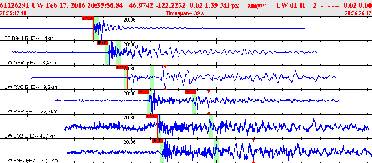Select the P pick flag on UW LO2 trace
Viewport: 372px width, 163px height.
pyautogui.click(x=151, y=116)
